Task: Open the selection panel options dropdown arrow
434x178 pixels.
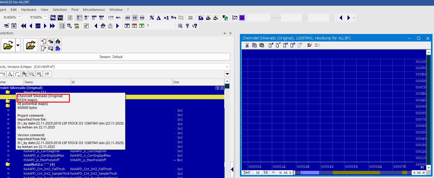Action: click(225, 33)
